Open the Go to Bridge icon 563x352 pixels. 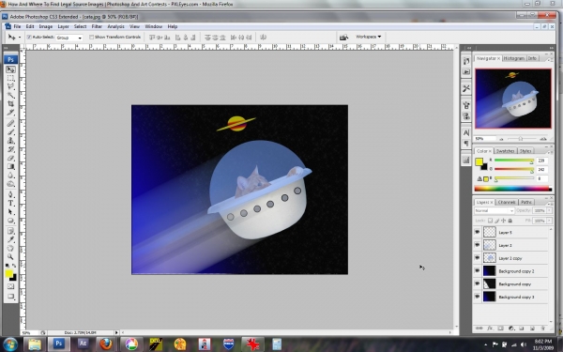coord(343,37)
